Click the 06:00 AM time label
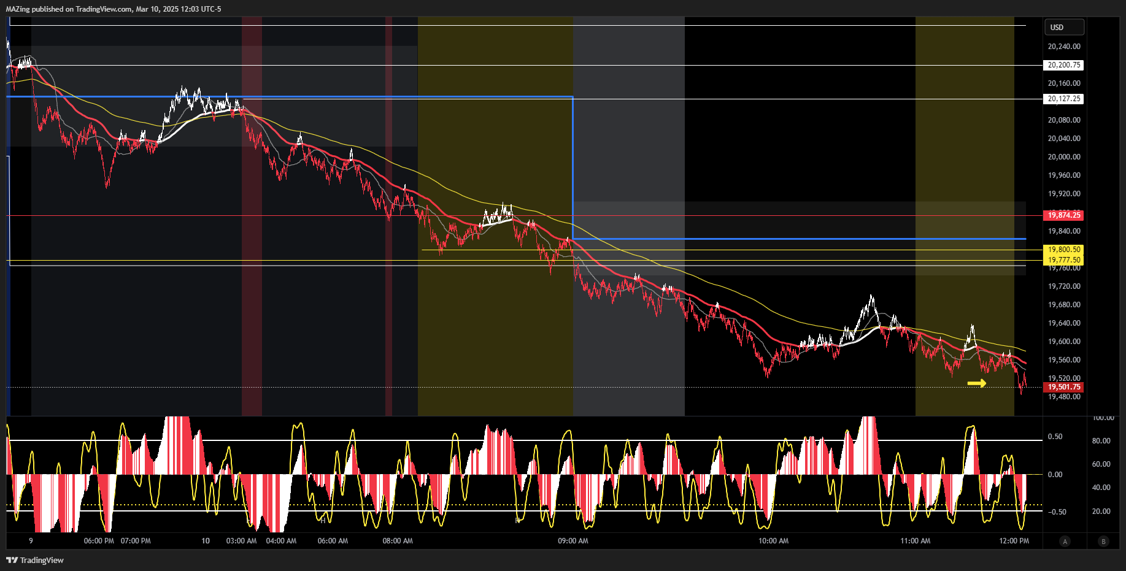The width and height of the screenshot is (1126, 571). (333, 541)
